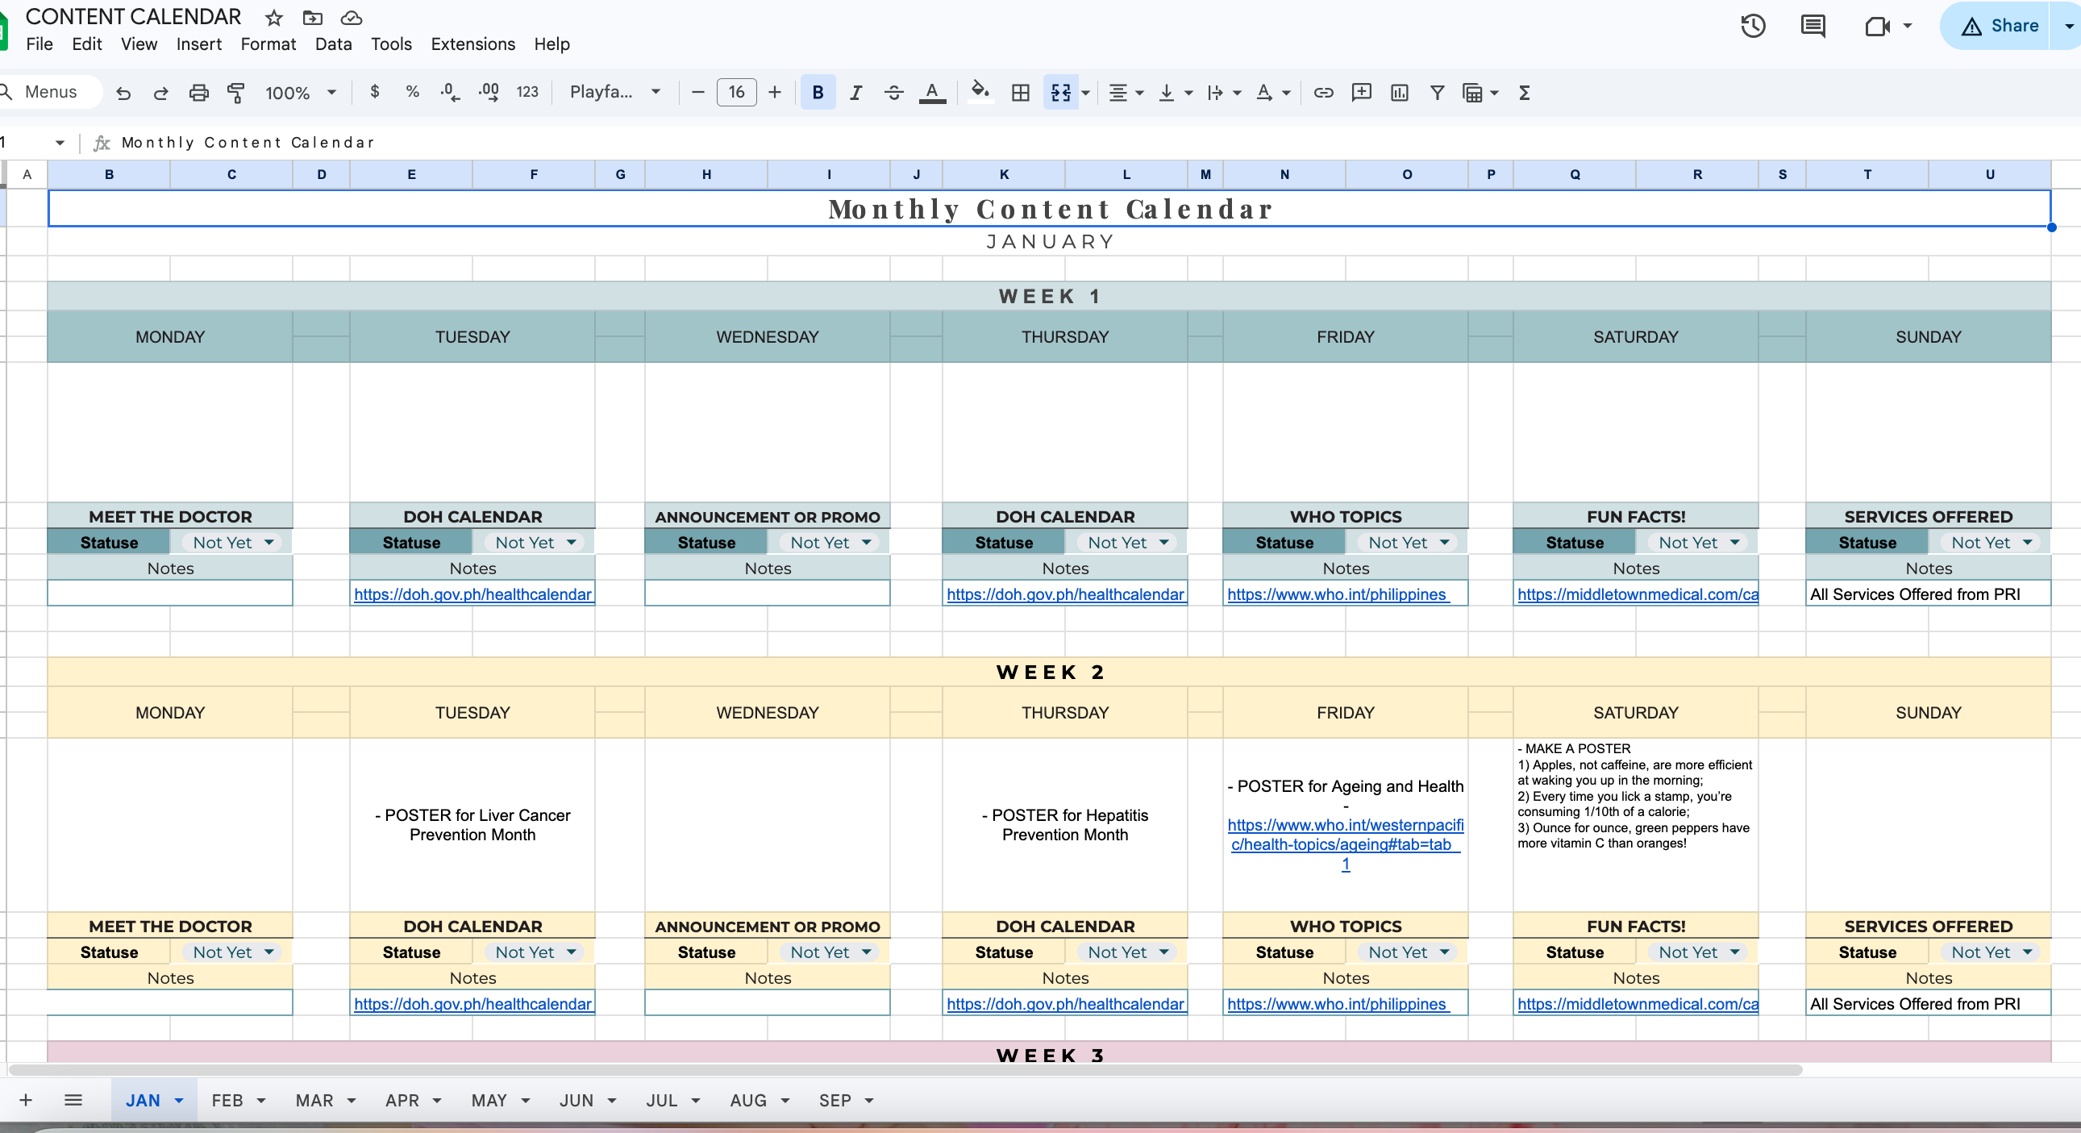Open Week 1 Monday status dropdown

pos(232,542)
